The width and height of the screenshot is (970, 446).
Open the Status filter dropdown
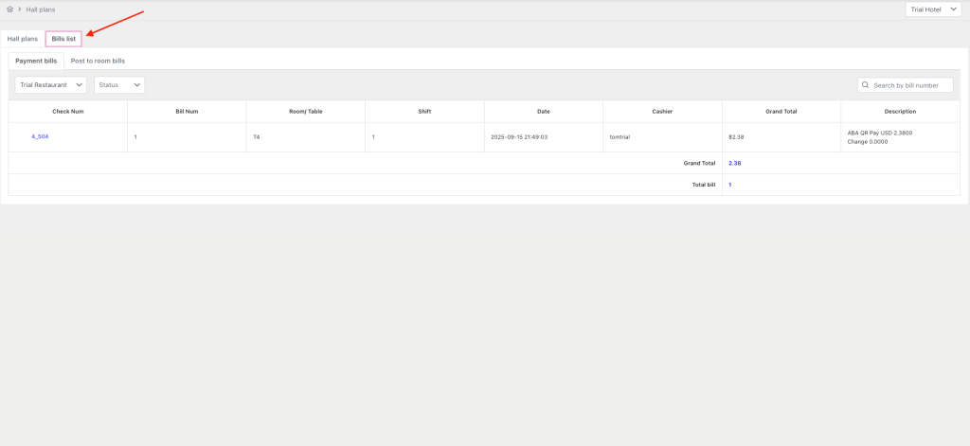119,85
